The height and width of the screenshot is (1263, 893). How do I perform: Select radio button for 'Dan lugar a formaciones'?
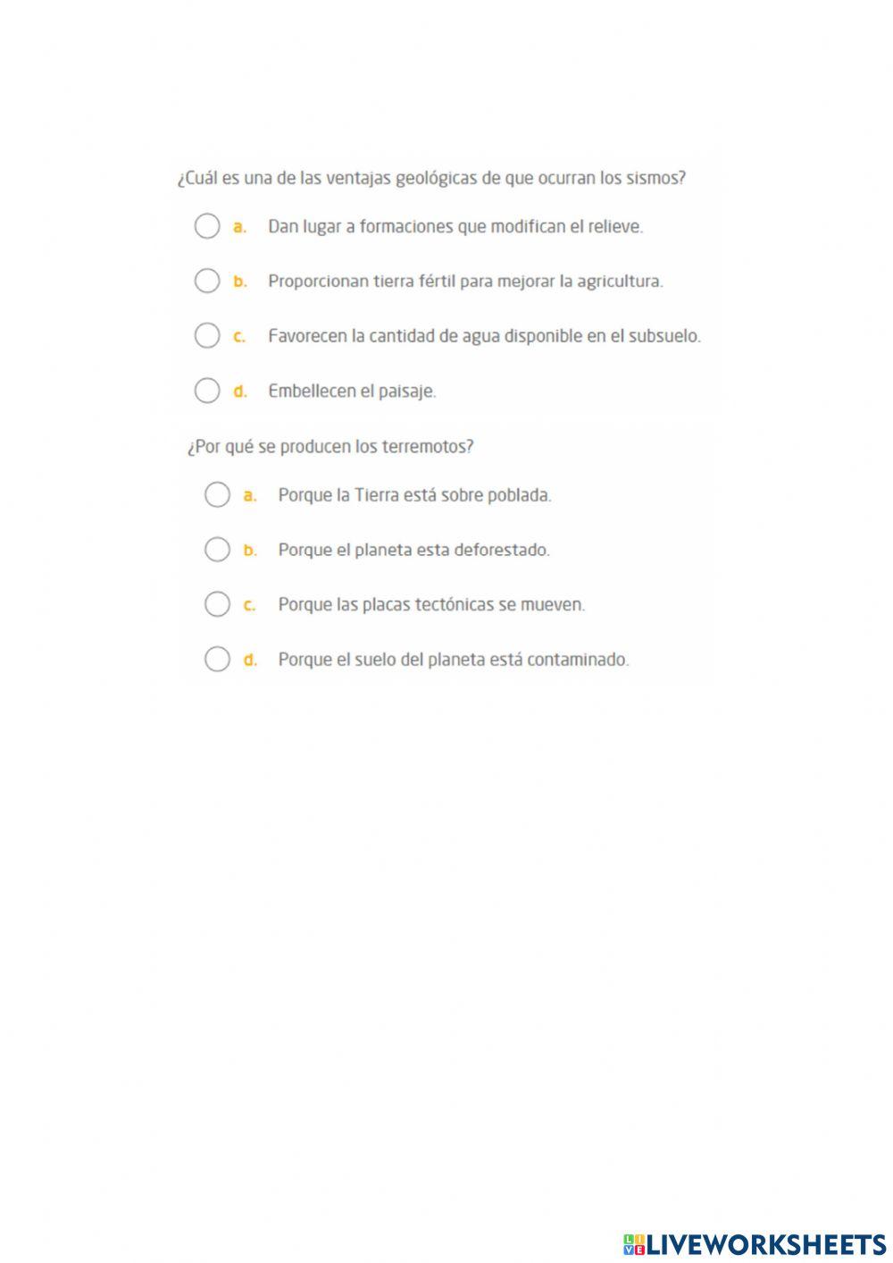click(x=206, y=226)
